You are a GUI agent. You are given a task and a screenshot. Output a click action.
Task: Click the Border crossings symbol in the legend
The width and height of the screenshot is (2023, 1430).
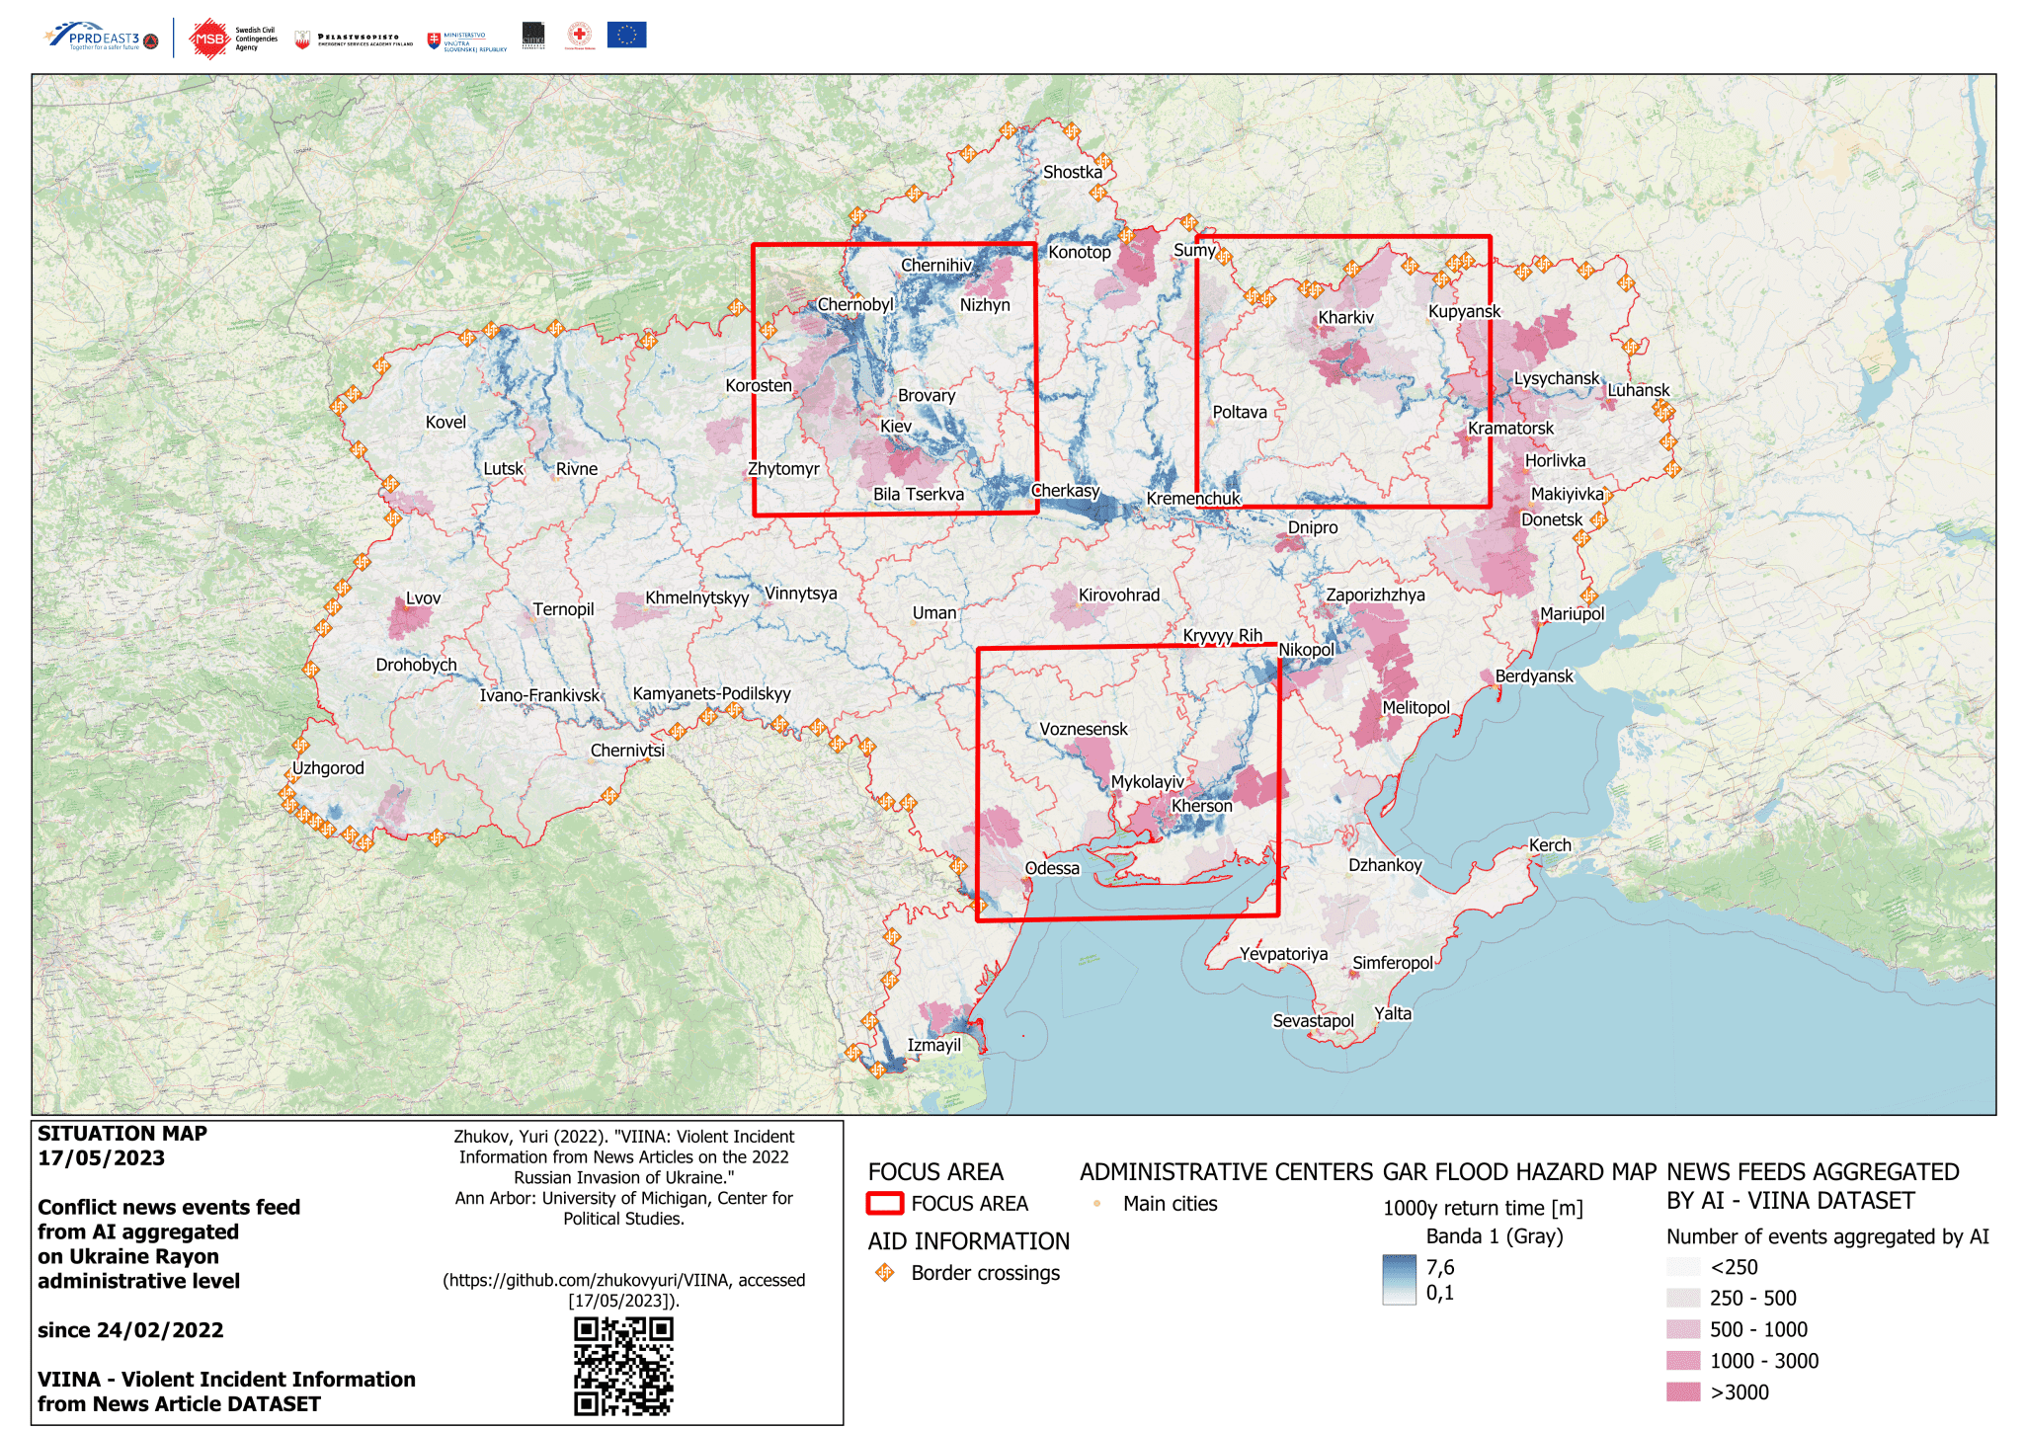pos(885,1274)
